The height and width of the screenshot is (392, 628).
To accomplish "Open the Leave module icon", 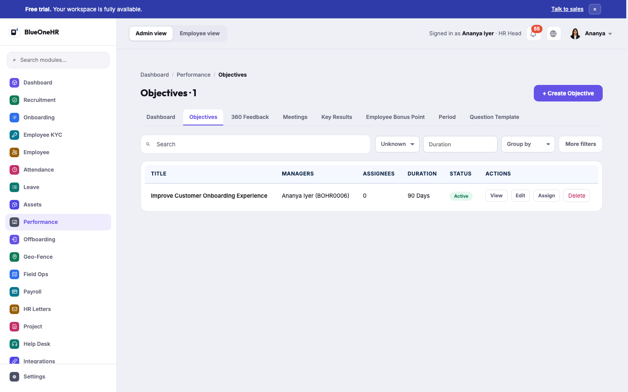I will 14,187.
